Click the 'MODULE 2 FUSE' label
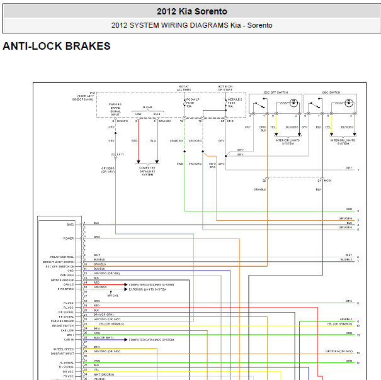The image size is (381, 380). point(235,101)
